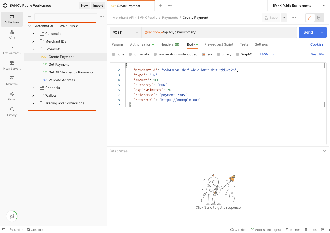Open the APIs sidebar section

12,35
